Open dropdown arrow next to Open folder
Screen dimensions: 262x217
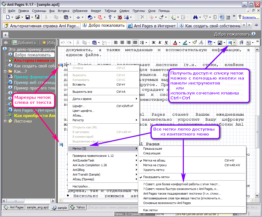(x=22, y=17)
